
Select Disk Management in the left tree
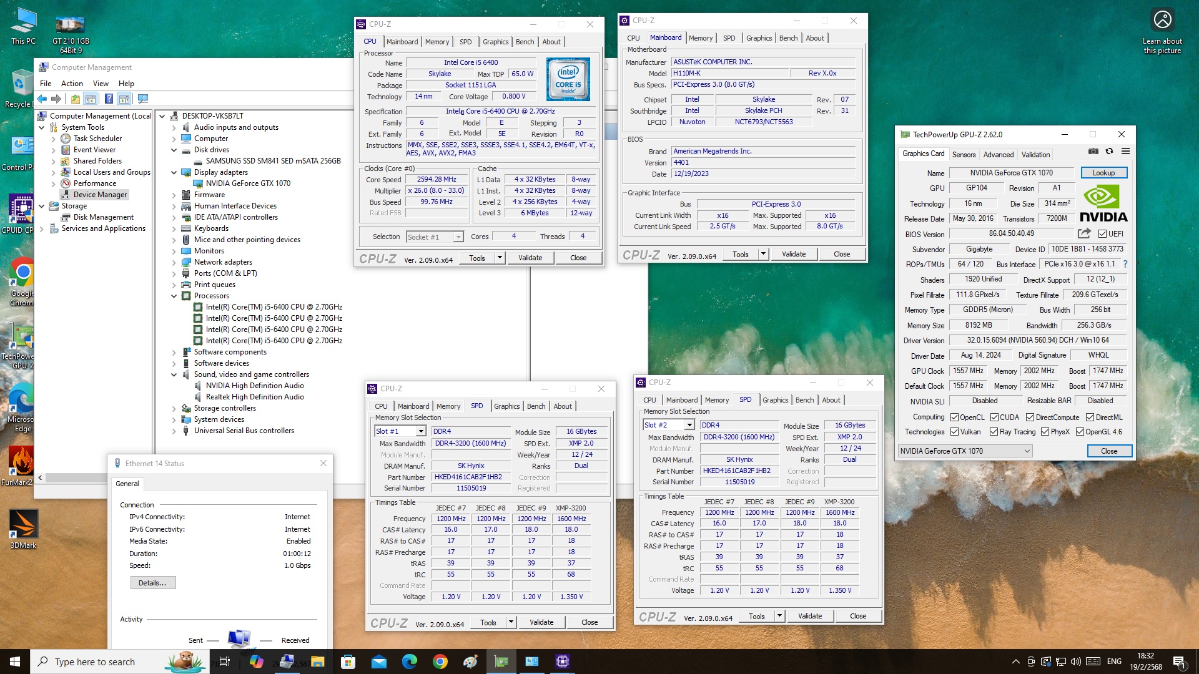[x=103, y=217]
